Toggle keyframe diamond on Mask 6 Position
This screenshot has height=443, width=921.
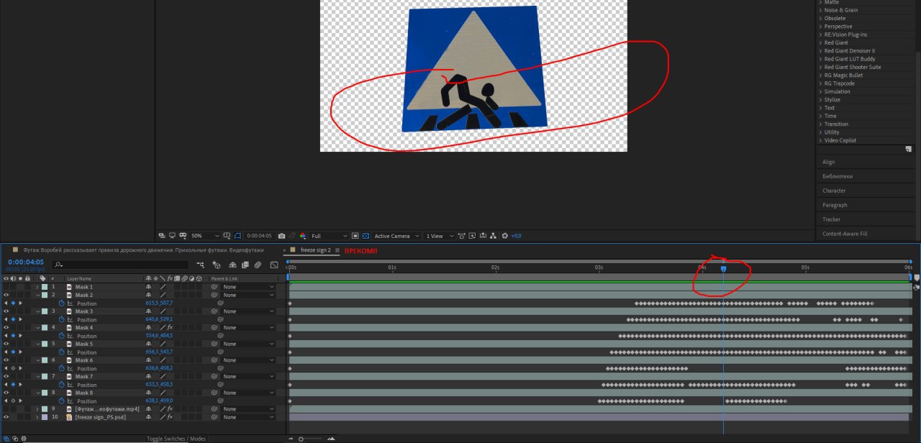click(13, 368)
